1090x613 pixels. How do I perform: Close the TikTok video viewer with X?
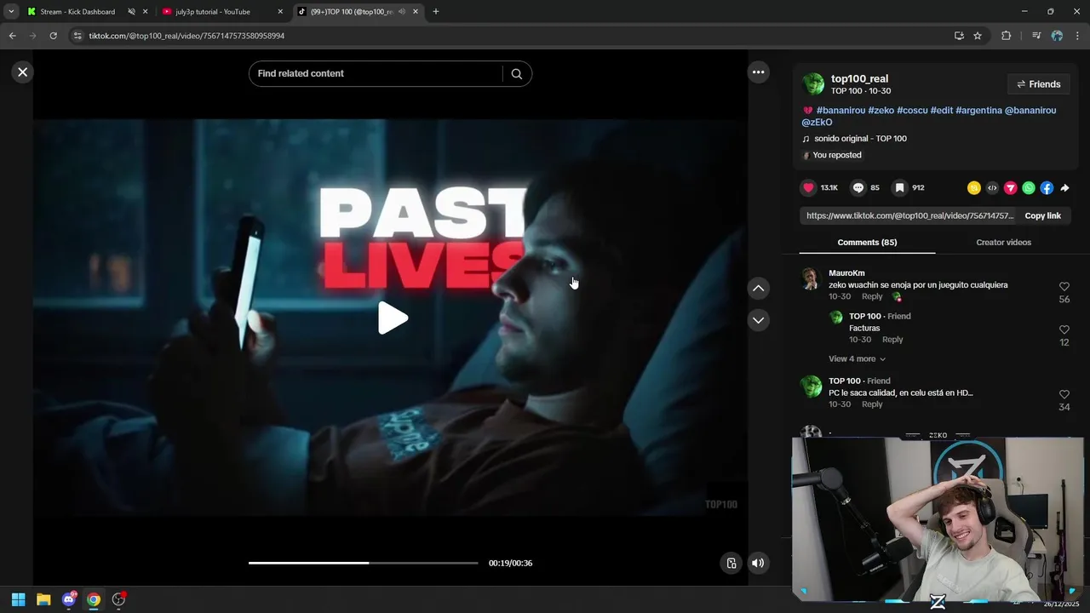(23, 72)
